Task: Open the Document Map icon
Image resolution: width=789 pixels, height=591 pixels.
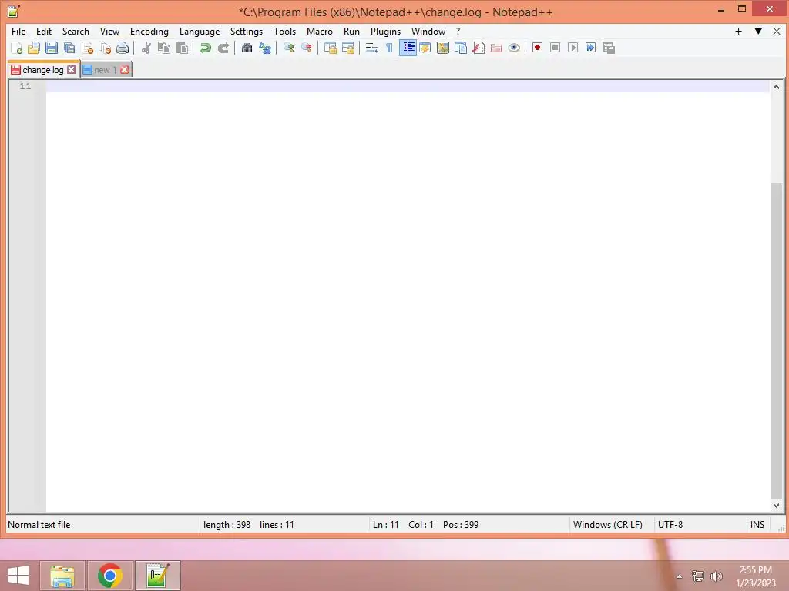Action: point(443,48)
